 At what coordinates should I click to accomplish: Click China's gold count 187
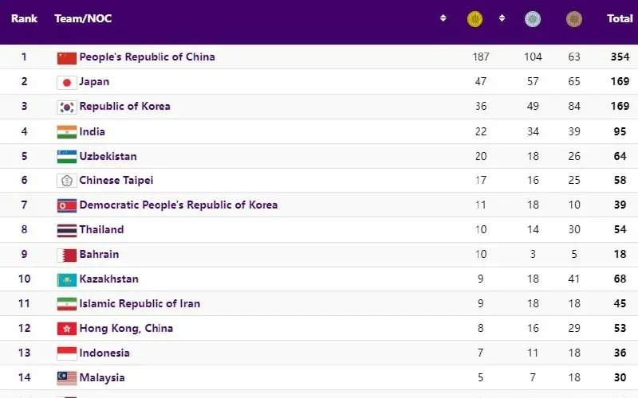point(481,57)
